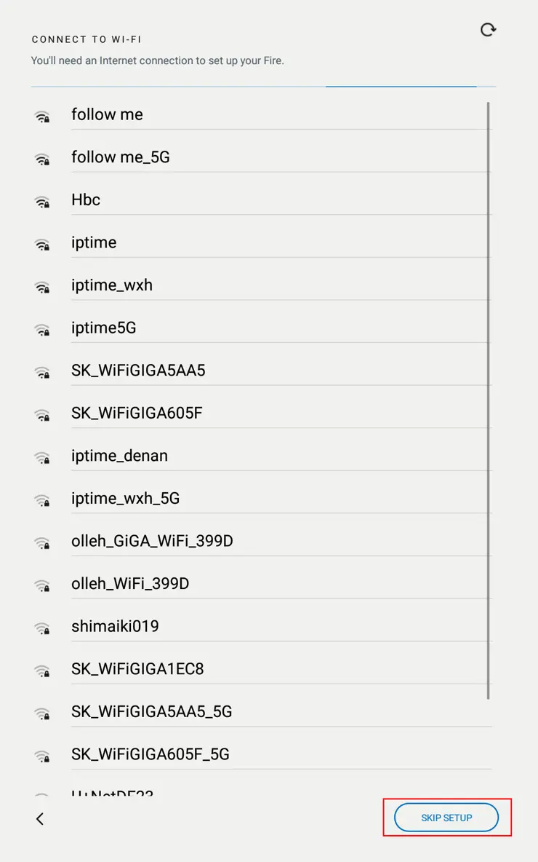Click the Wi-Fi icon for iptime_denan
Viewport: 538px width, 862px height.
pos(42,457)
